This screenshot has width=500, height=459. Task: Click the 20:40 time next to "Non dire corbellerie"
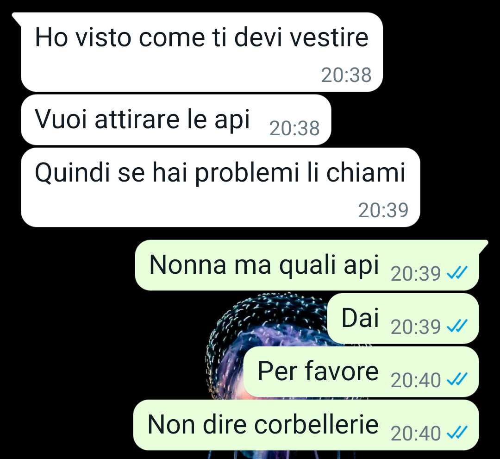pyautogui.click(x=416, y=434)
